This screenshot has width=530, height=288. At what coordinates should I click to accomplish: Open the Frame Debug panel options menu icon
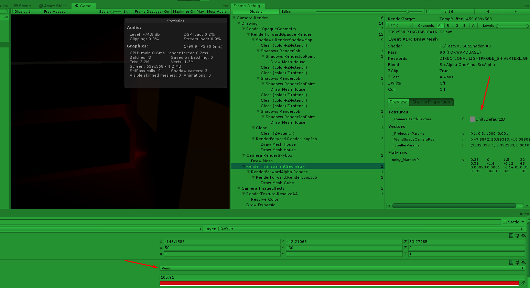(528, 5)
